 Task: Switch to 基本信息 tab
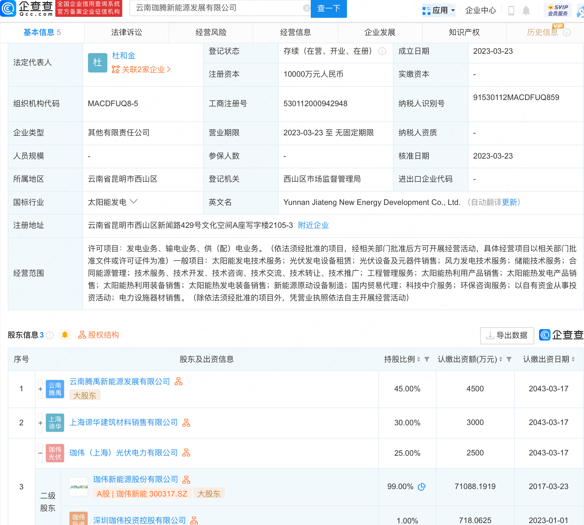pos(42,32)
